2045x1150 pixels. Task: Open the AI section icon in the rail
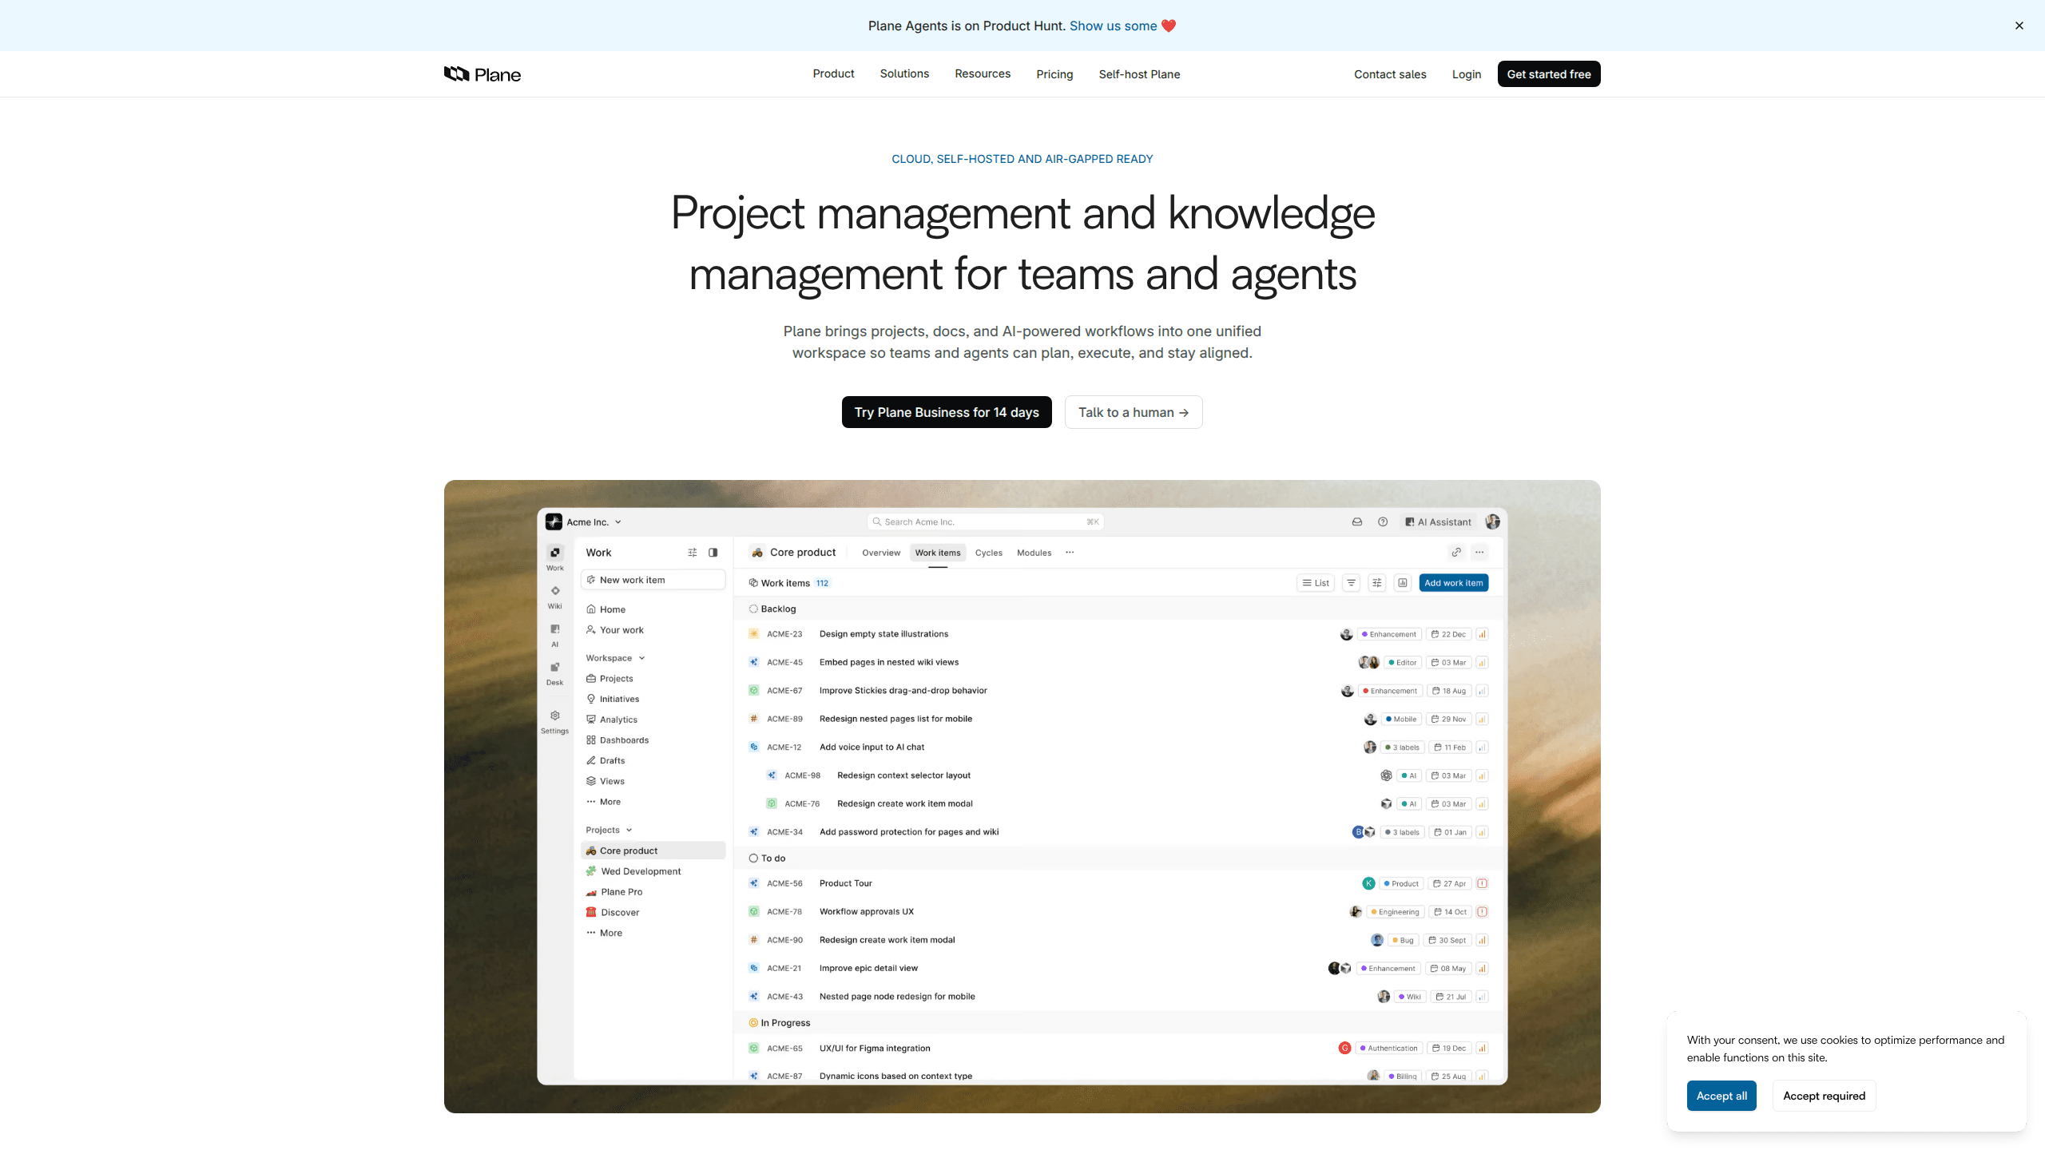555,629
